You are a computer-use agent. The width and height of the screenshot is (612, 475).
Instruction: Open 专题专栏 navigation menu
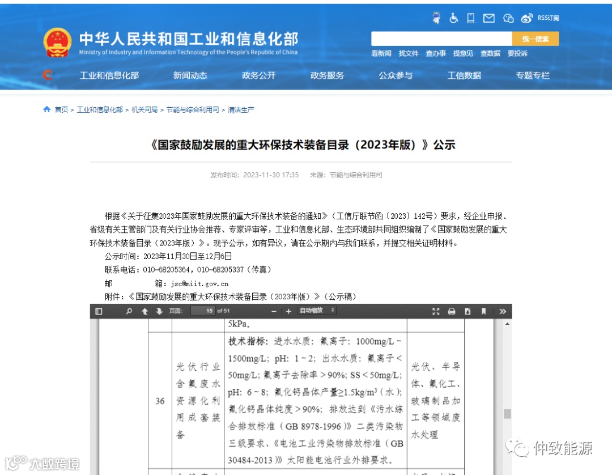click(532, 75)
